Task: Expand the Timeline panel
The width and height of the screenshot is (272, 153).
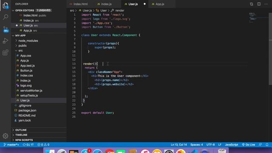Action: pyautogui.click(x=21, y=135)
